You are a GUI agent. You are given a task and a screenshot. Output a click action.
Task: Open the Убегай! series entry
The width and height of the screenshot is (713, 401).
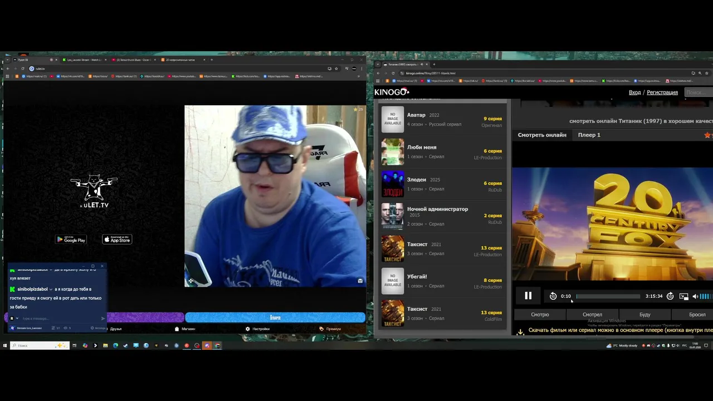point(442,281)
